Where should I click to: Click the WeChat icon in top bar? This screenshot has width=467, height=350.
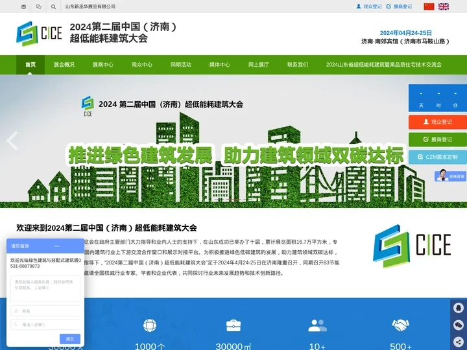click(38, 6)
